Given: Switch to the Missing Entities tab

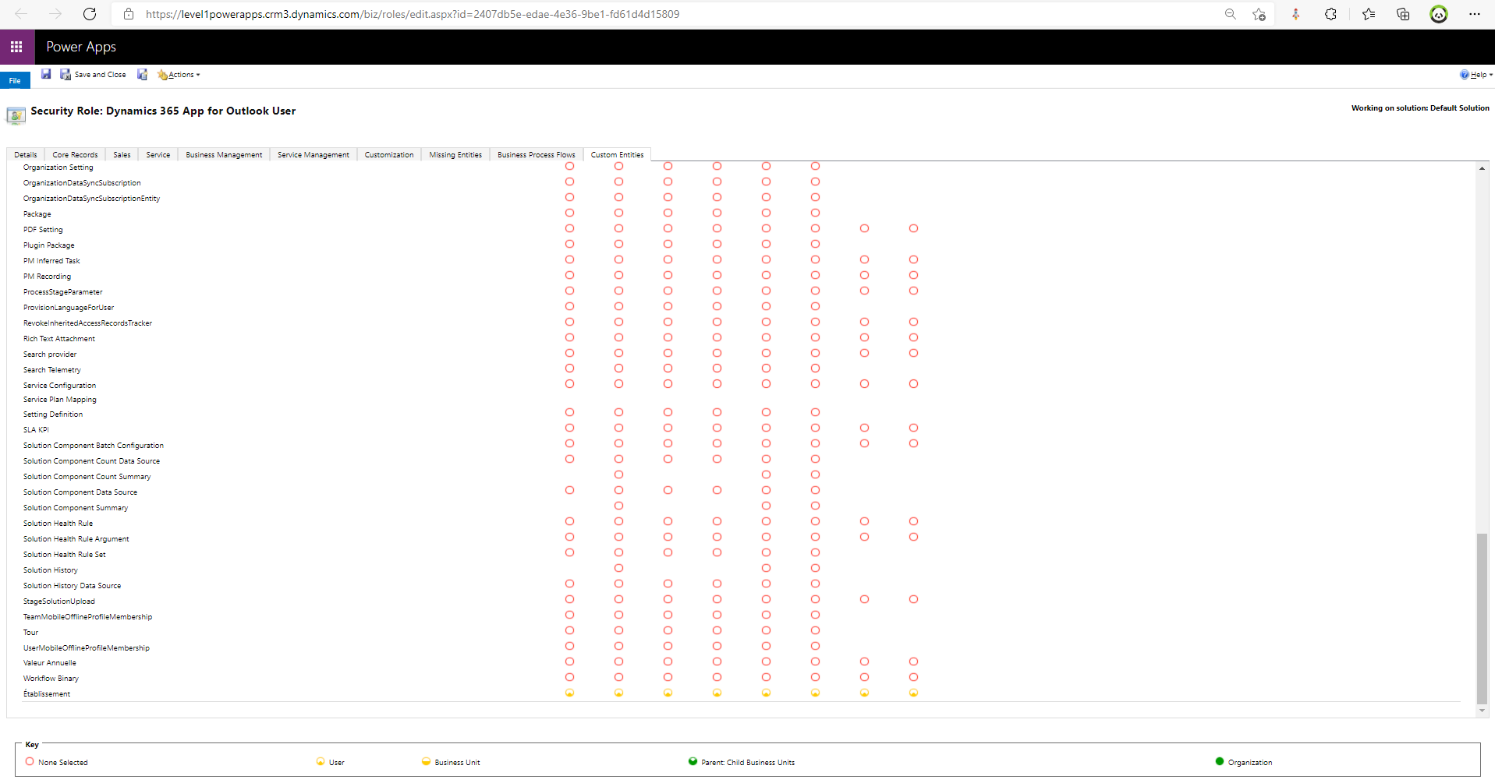Looking at the screenshot, I should pos(455,154).
